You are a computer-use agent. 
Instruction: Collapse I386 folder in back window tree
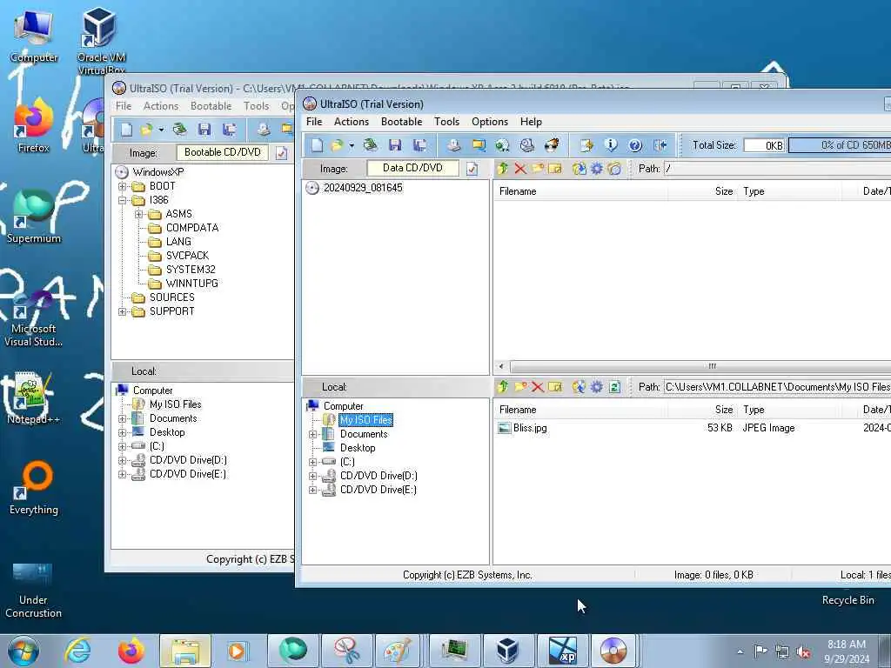coord(122,201)
